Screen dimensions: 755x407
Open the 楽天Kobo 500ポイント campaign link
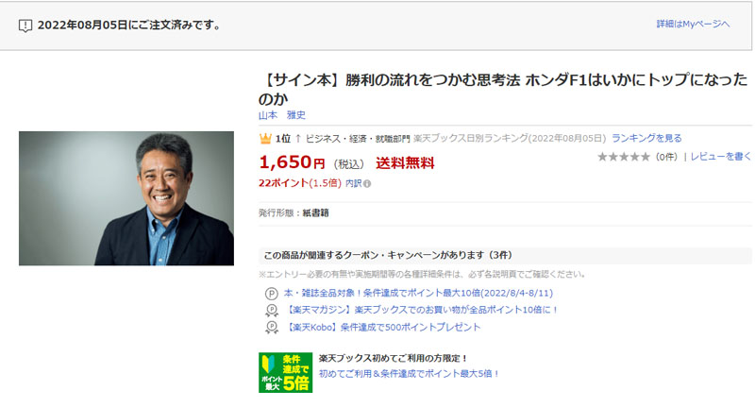[x=382, y=328]
